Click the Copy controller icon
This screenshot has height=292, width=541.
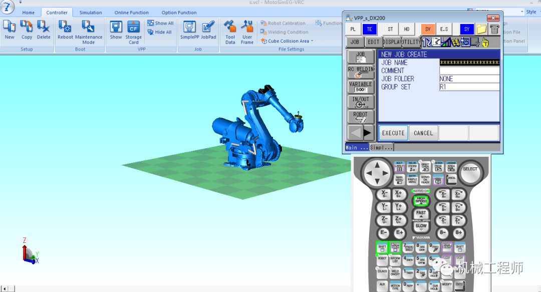pos(27,30)
